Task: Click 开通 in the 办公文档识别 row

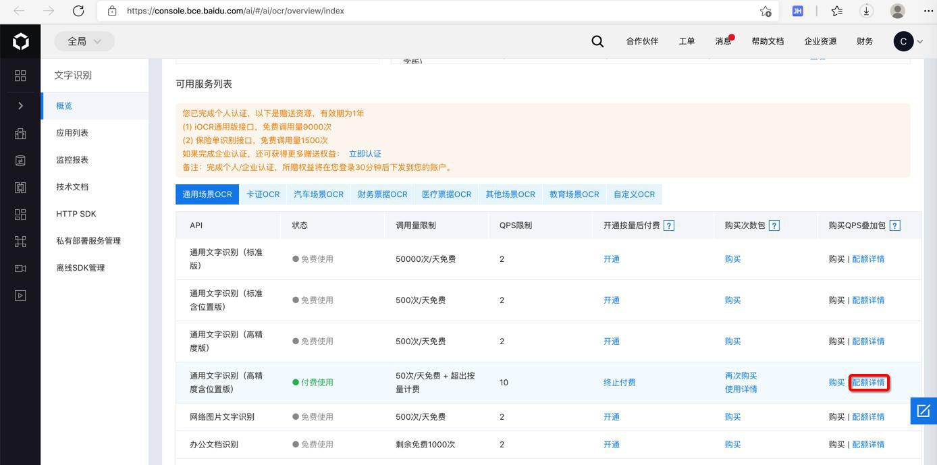Action: (612, 445)
